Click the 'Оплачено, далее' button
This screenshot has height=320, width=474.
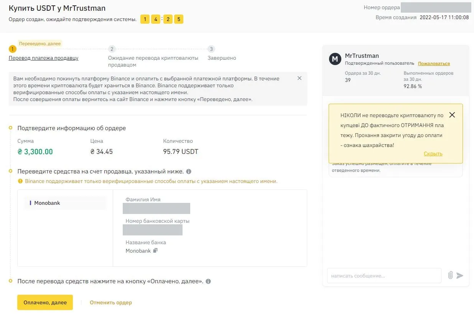click(45, 302)
